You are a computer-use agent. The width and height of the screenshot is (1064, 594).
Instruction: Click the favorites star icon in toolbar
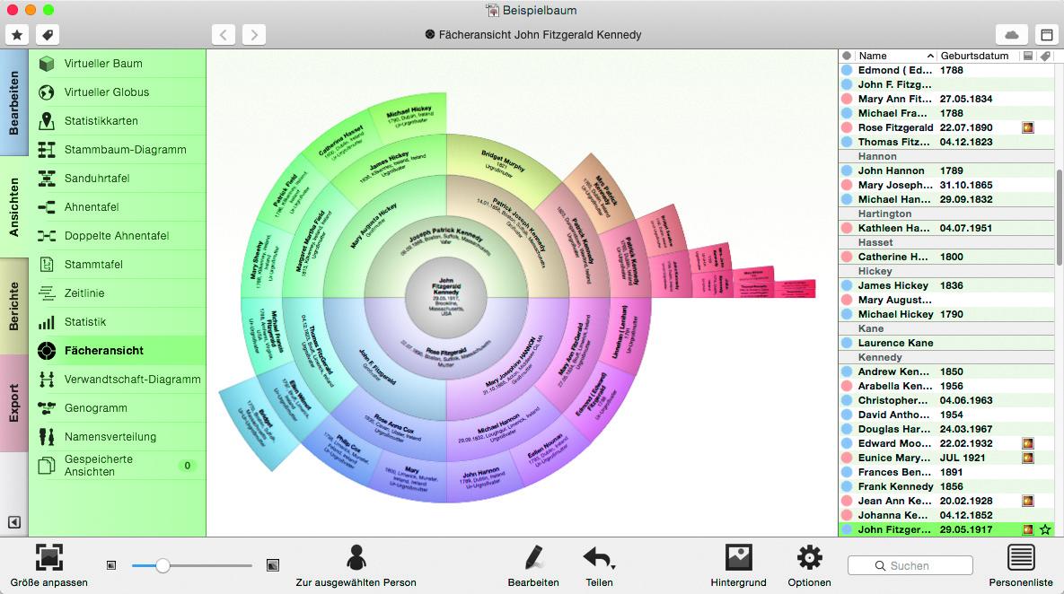click(17, 35)
